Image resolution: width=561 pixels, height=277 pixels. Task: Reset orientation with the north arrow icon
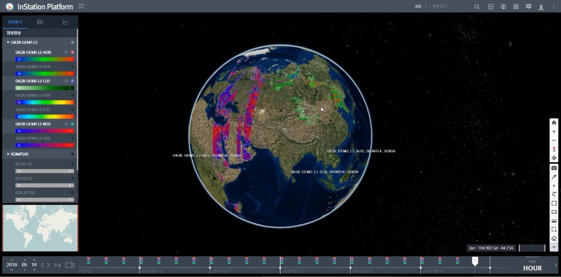[x=554, y=149]
